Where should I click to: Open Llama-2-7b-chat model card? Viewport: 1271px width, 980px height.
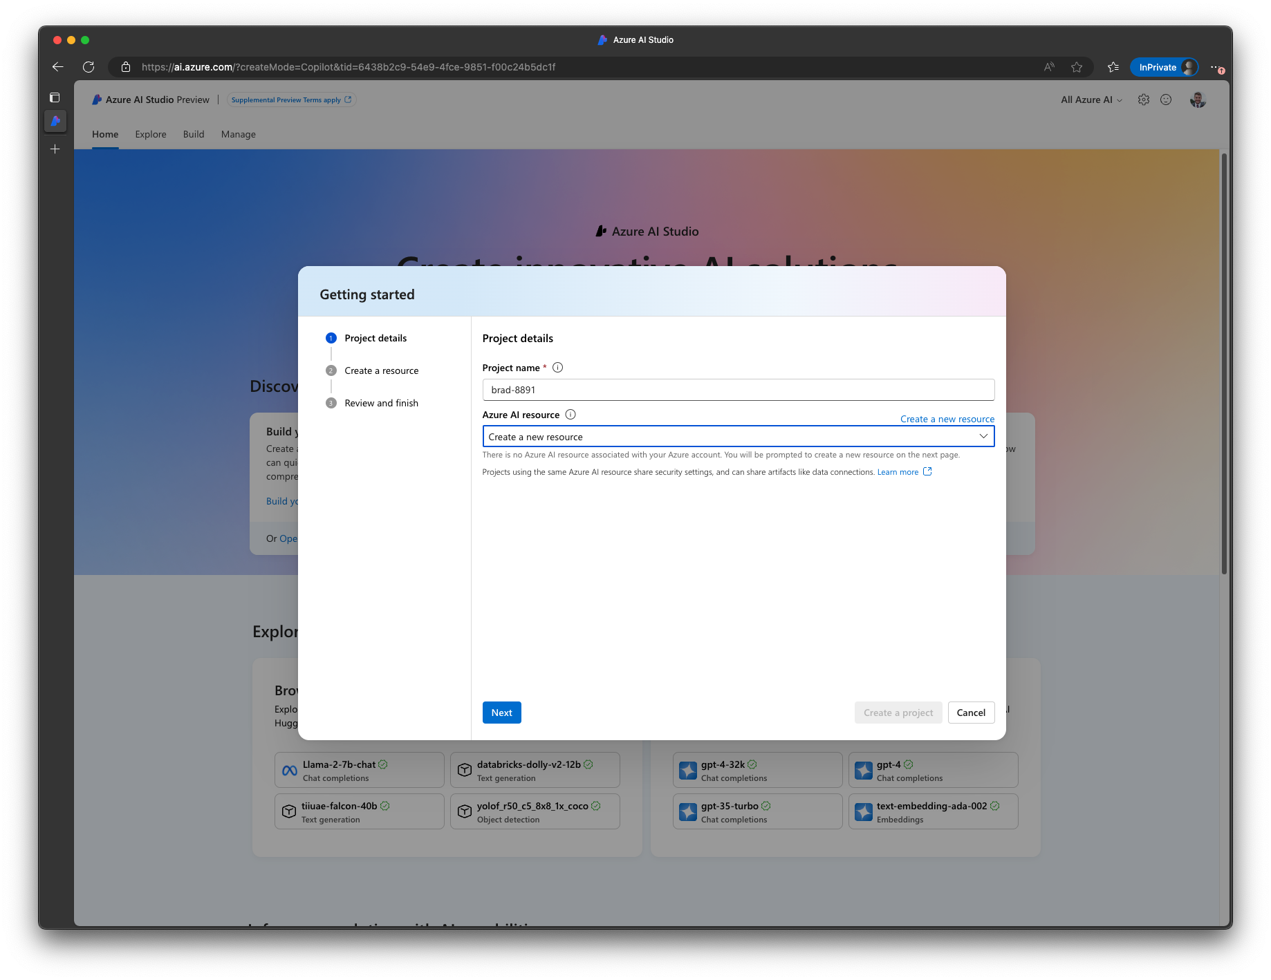click(360, 770)
